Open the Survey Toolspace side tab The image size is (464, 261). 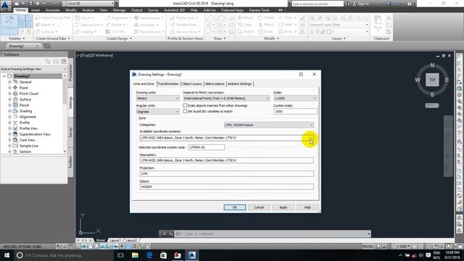pos(70,132)
